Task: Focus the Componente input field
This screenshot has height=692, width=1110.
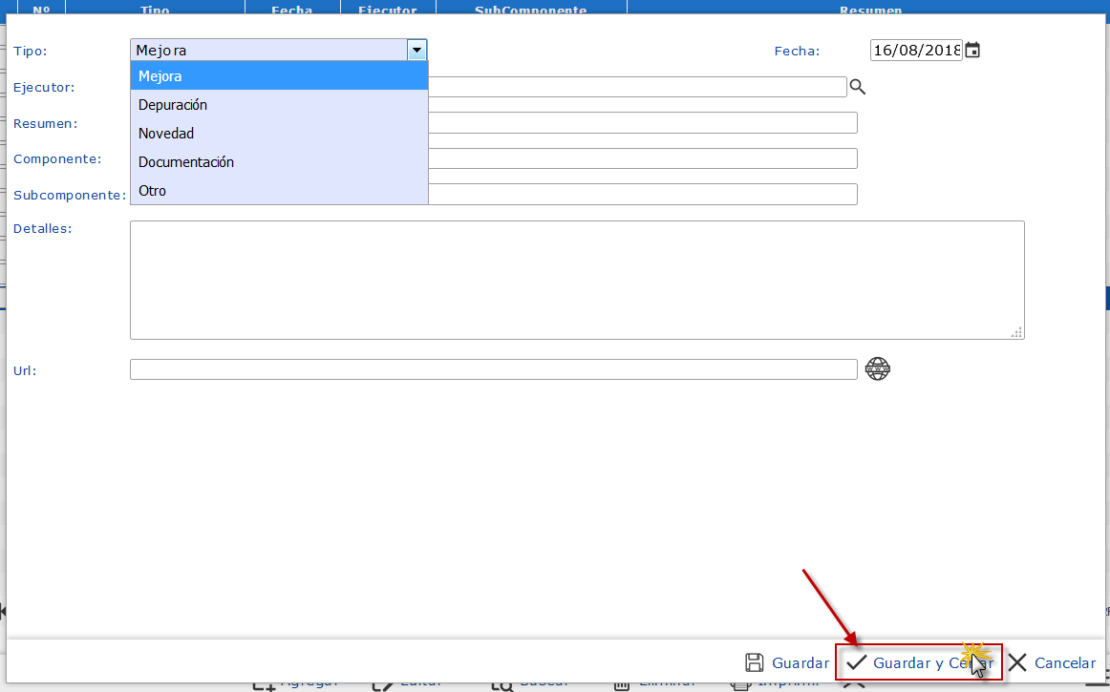Action: (x=643, y=158)
